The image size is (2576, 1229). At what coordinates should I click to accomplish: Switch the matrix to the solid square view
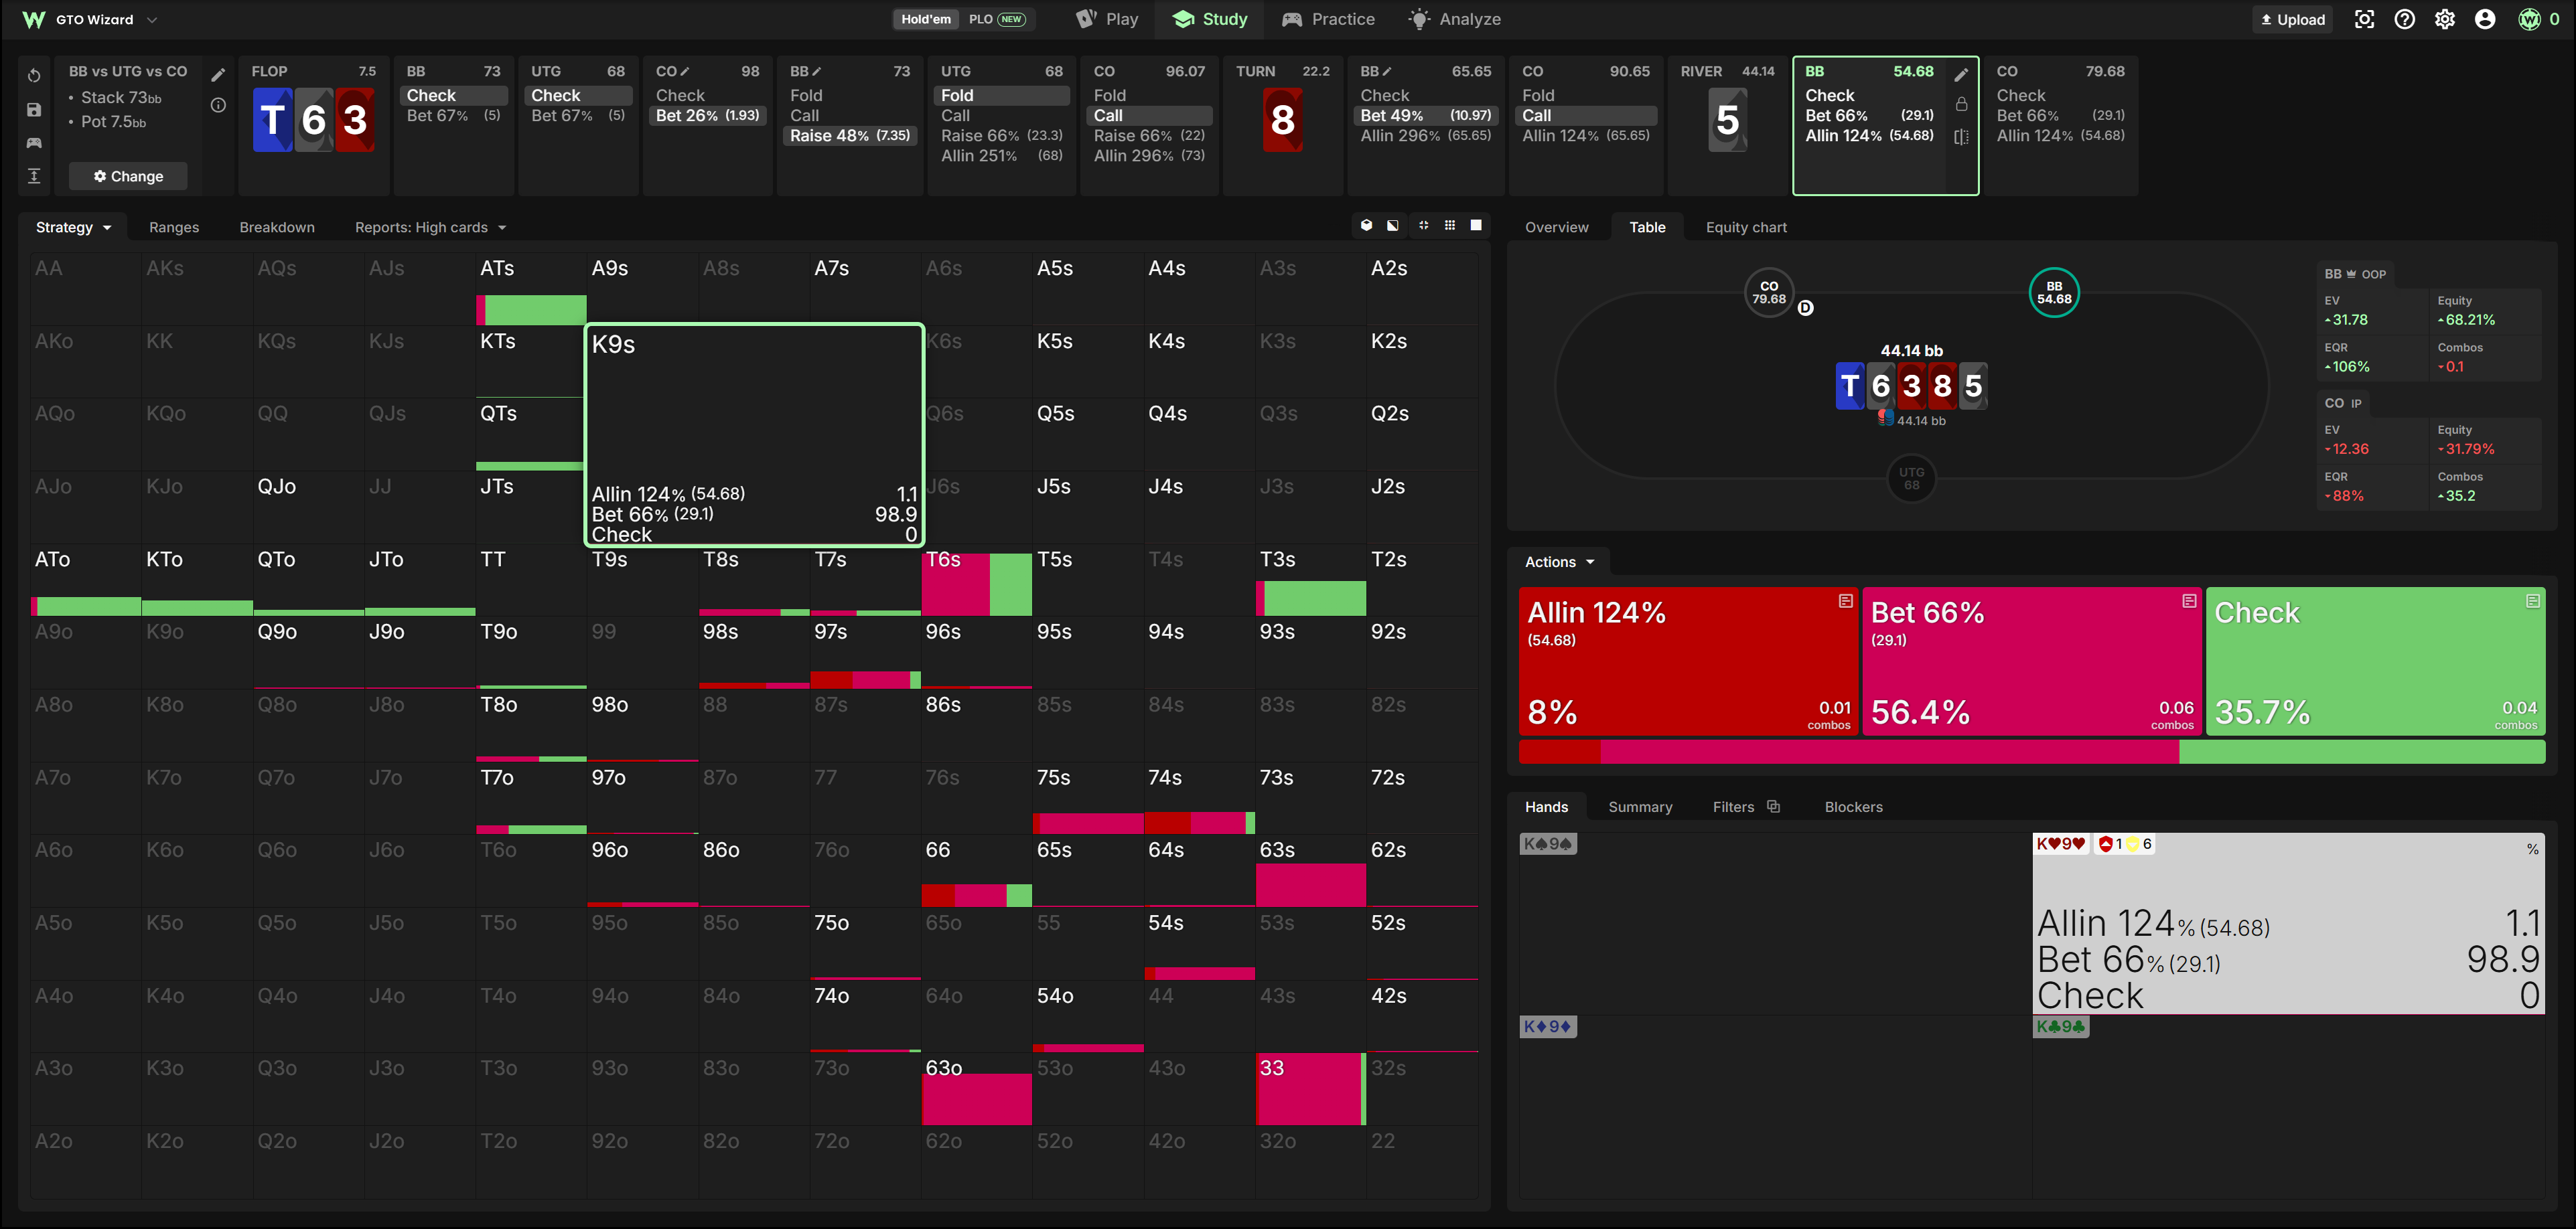[x=1476, y=226]
